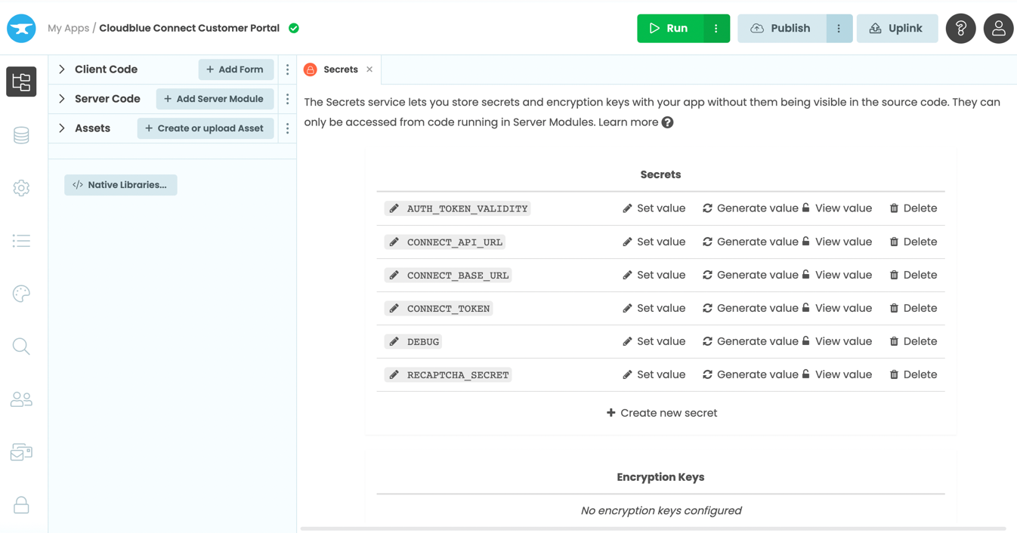Expand the Server Code section
This screenshot has width=1017, height=533.
(62, 99)
